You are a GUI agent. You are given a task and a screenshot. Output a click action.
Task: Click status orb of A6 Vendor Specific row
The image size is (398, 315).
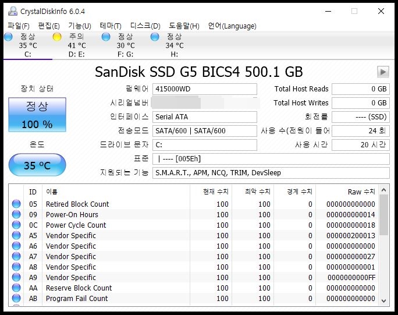coord(16,246)
